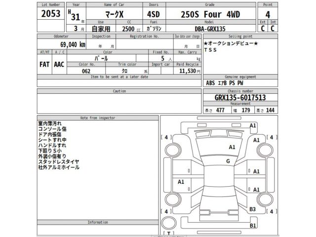Viewport: 316px width, 237px height.
Task: Select the equipment list ABS エアB PS PW
Action: coord(225,83)
